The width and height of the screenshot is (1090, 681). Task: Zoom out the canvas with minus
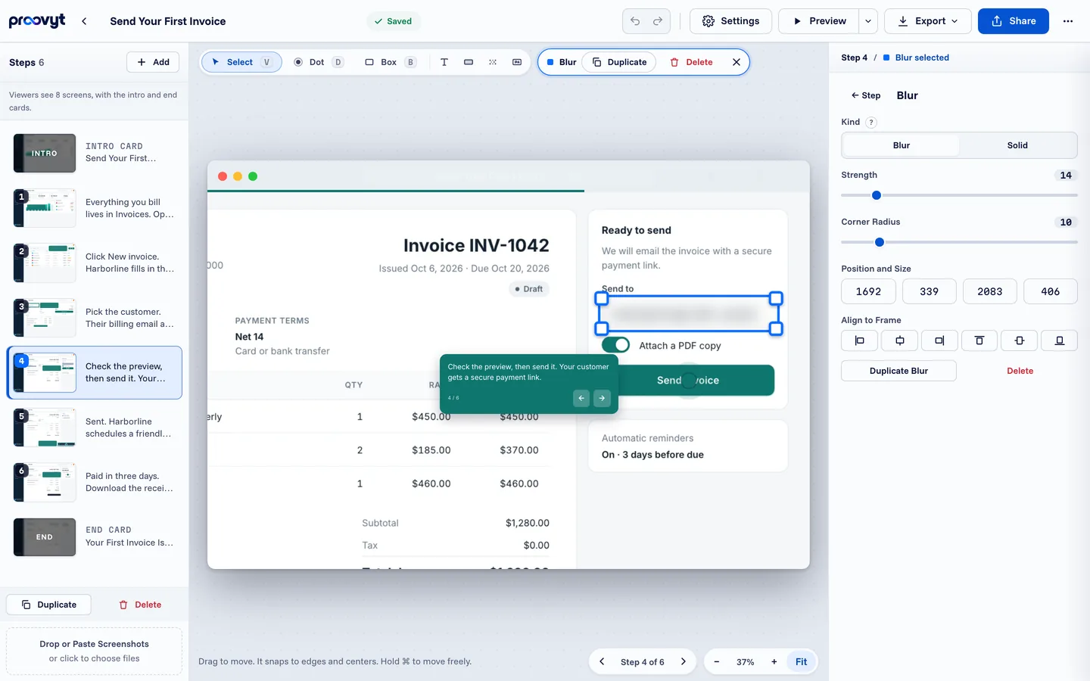[717, 661]
